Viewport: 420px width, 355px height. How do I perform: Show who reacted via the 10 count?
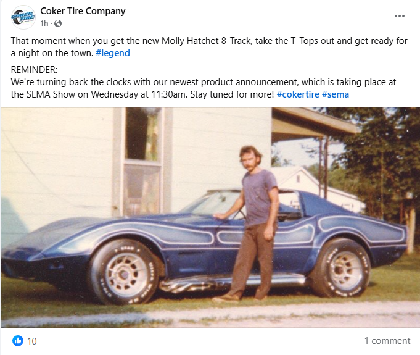[x=31, y=341]
